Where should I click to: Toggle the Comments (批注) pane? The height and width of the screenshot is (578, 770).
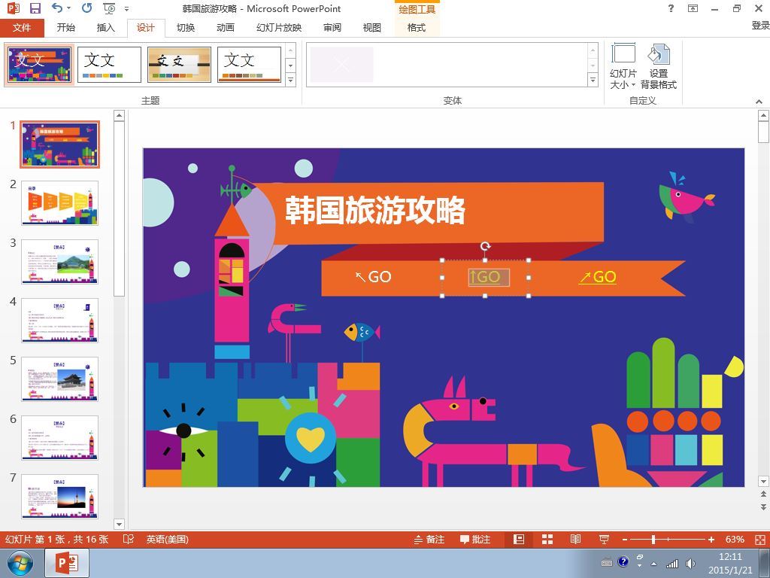[475, 540]
